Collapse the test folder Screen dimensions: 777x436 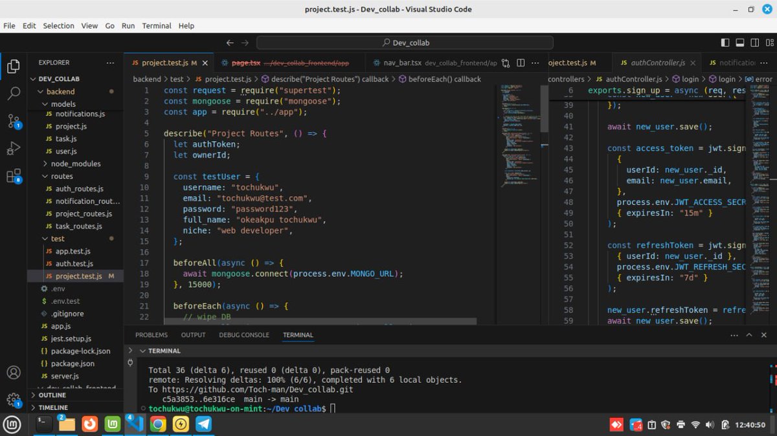pyautogui.click(x=75, y=239)
